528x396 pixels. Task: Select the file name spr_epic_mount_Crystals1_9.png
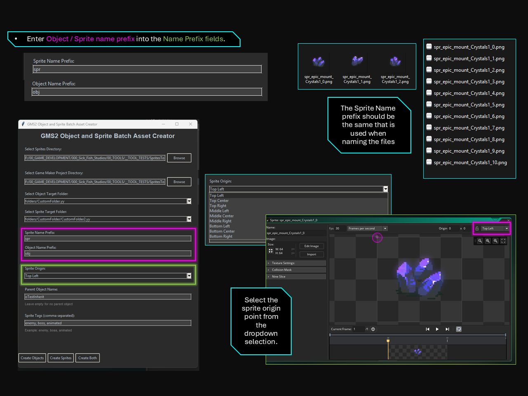(469, 151)
